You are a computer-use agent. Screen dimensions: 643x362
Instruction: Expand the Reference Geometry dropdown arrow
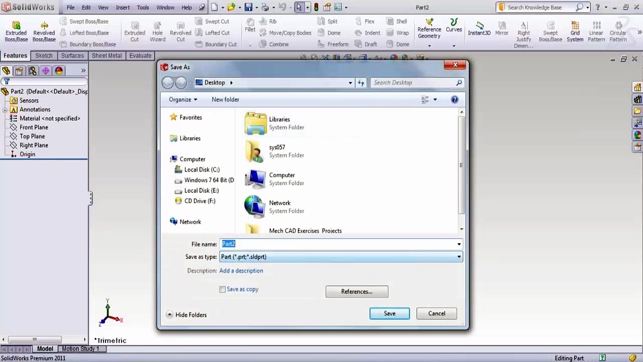pyautogui.click(x=429, y=46)
